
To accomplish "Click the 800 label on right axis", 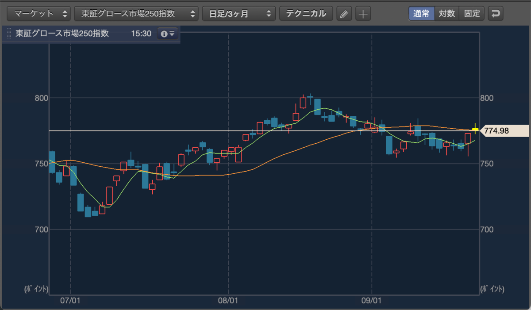I will coord(486,98).
